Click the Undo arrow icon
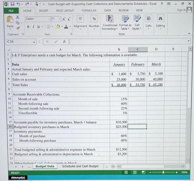 pos(19,4)
